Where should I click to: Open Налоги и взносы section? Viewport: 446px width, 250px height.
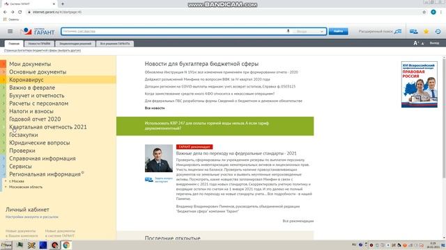click(31, 111)
